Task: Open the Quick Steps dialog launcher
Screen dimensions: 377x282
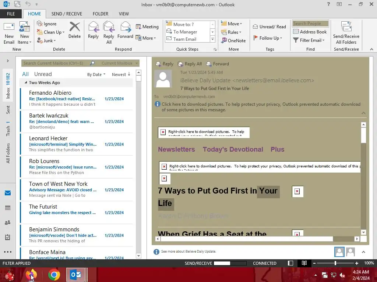Action: pos(215,50)
